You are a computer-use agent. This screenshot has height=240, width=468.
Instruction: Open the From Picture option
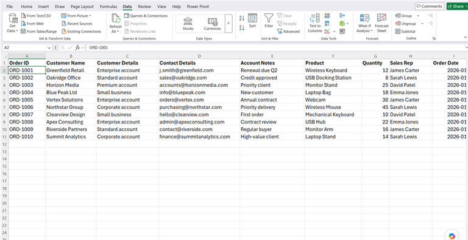pyautogui.click(x=76, y=15)
